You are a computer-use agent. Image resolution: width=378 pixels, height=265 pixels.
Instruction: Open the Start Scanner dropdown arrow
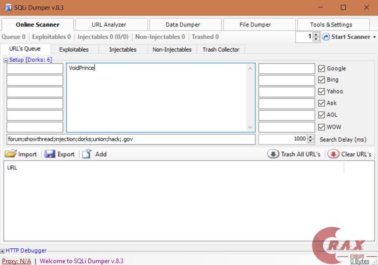click(374, 37)
